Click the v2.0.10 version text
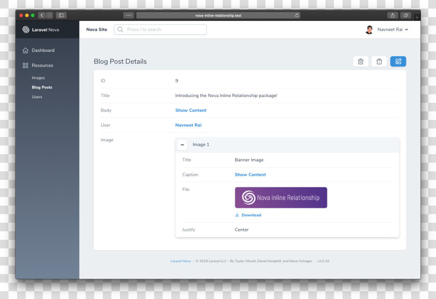This screenshot has width=436, height=299. [323, 261]
